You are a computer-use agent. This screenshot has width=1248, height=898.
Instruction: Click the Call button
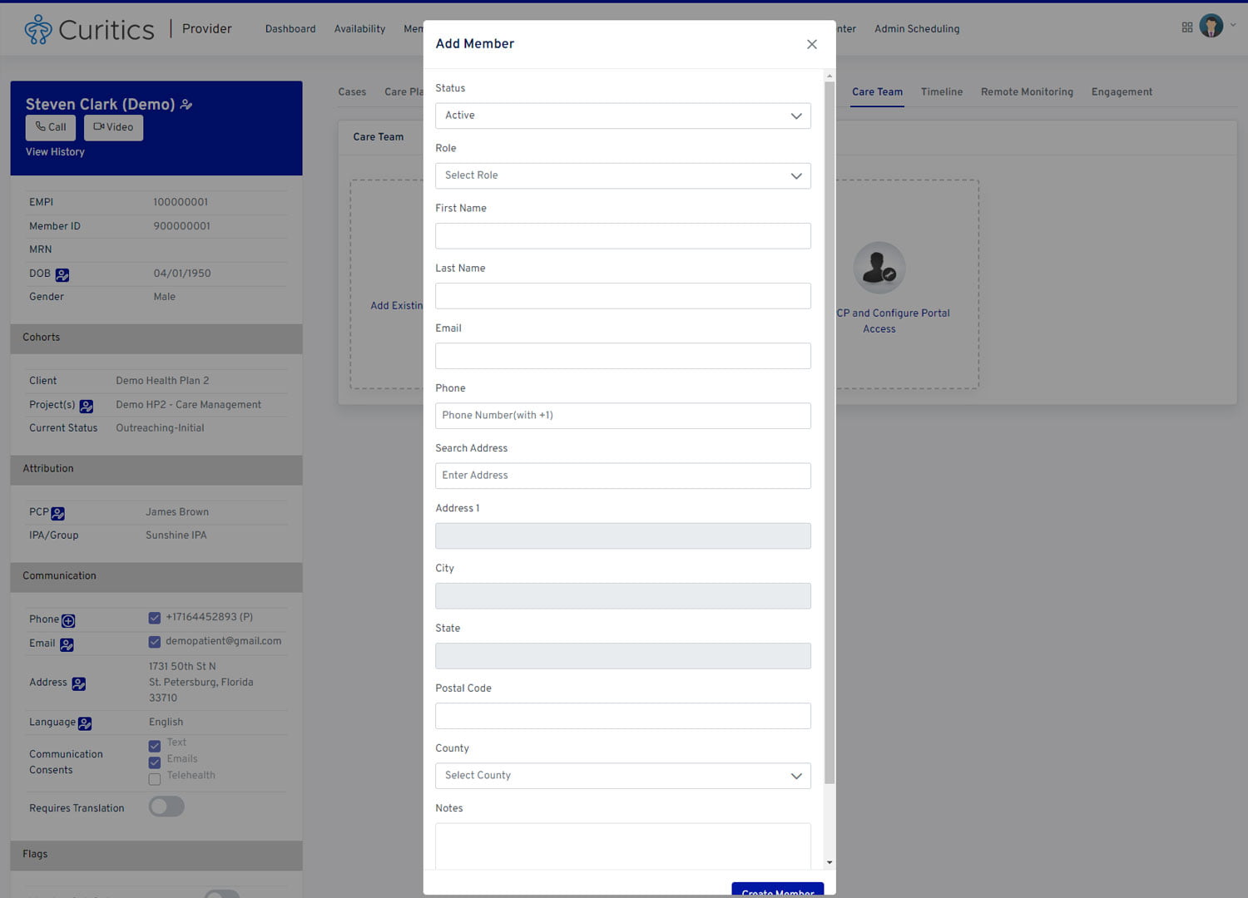51,127
